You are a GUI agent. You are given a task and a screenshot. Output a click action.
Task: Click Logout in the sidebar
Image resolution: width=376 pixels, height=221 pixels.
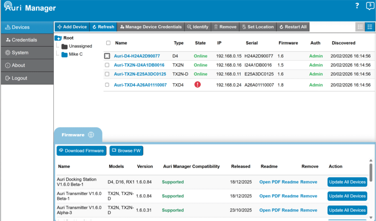coord(27,78)
